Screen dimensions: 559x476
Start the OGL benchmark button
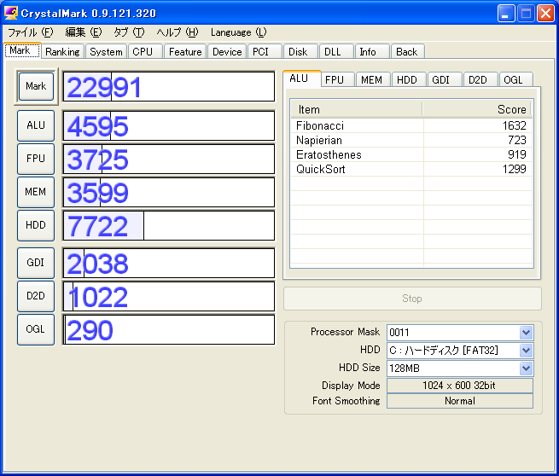[x=36, y=329]
